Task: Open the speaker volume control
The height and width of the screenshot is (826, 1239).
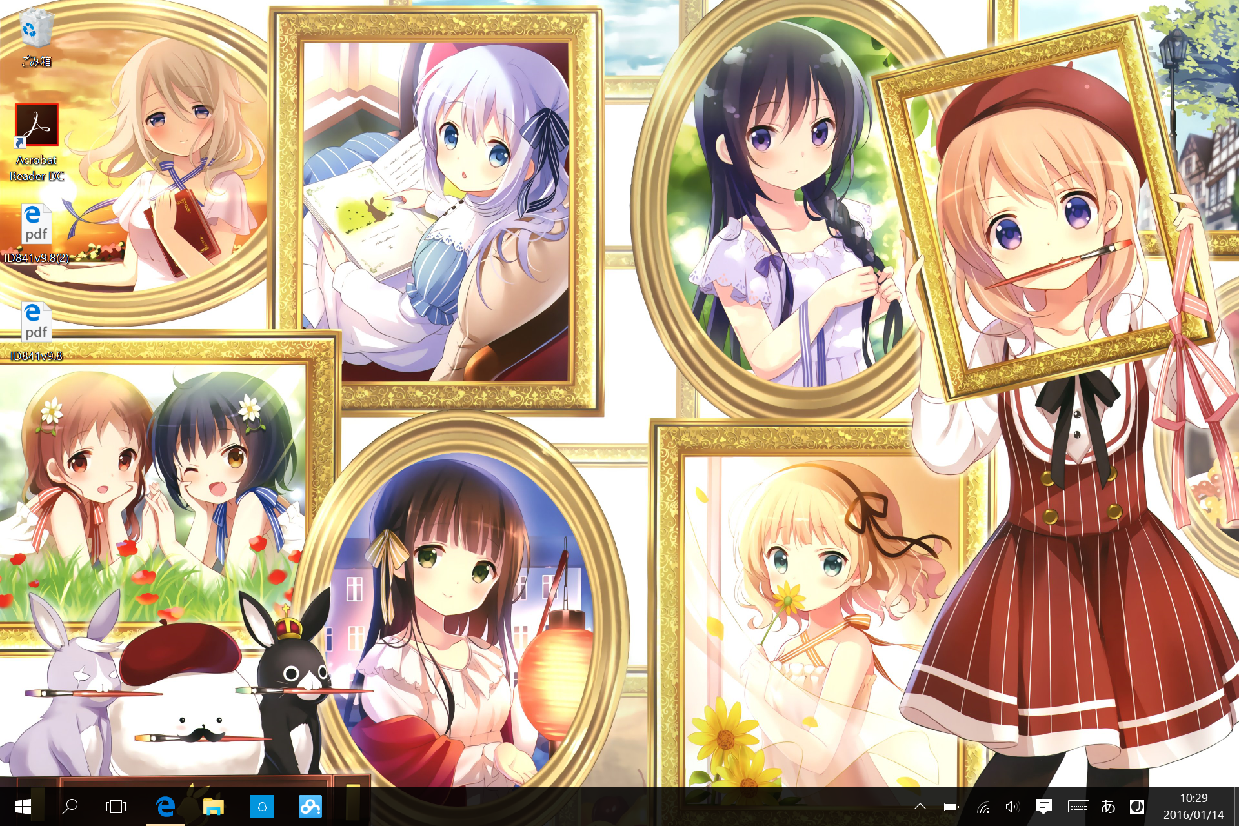Action: [1012, 807]
